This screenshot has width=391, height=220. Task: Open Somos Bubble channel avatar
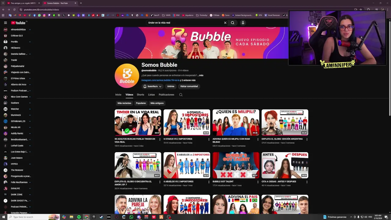[x=127, y=76]
